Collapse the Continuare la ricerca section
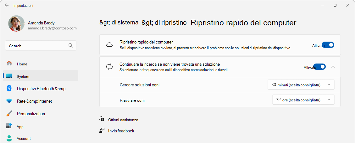 pos(333,67)
